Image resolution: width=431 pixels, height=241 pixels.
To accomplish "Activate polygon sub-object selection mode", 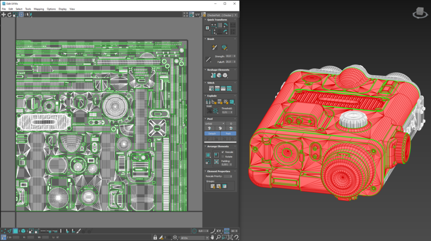I will (x=15, y=231).
